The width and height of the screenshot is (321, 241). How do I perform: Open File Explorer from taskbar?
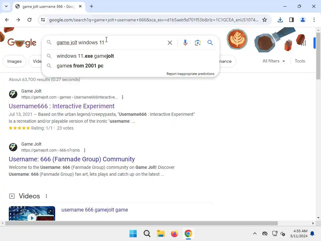point(161,233)
